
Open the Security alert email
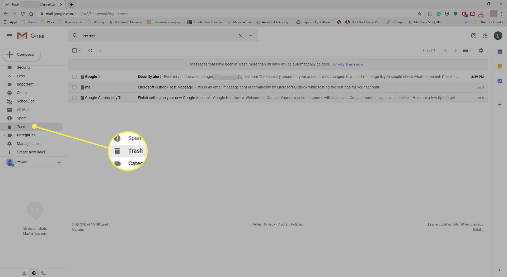[278, 77]
